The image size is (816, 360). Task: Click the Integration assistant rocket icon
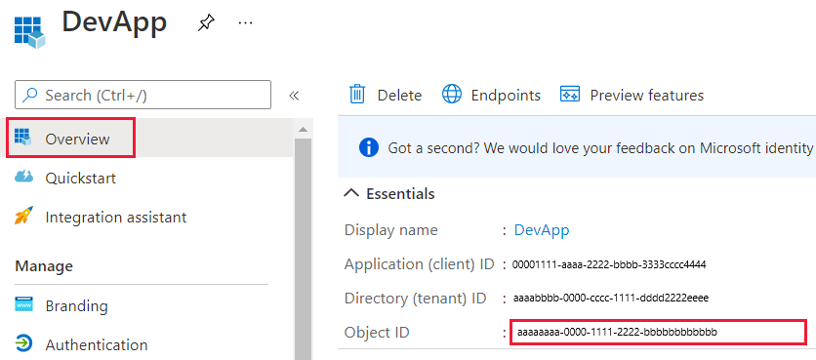(23, 216)
